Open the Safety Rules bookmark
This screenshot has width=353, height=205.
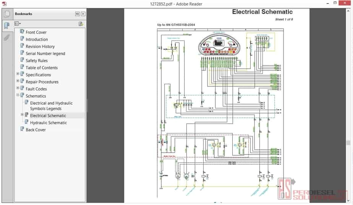coord(37,60)
